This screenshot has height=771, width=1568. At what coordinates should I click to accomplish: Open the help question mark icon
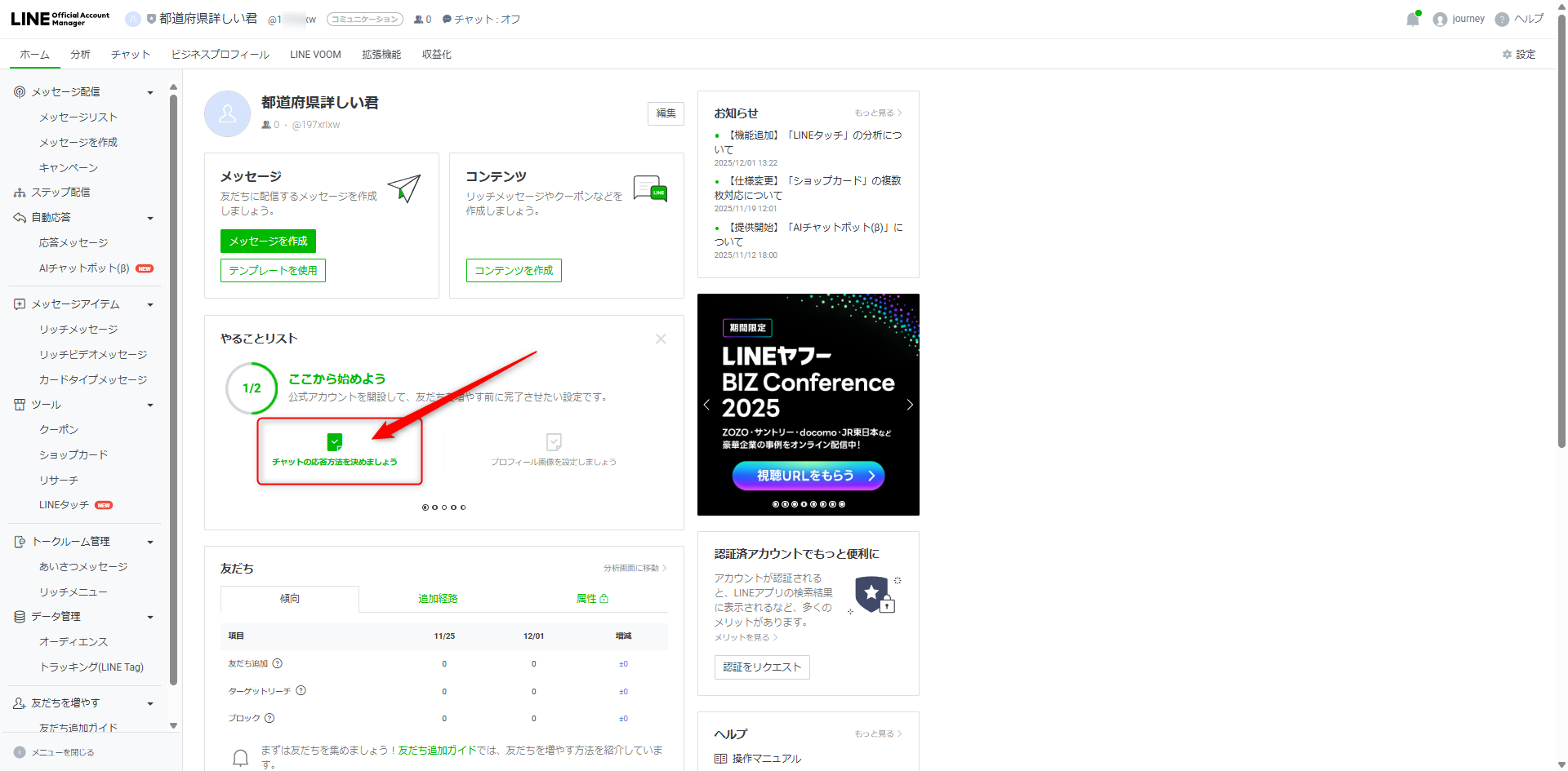1502,20
